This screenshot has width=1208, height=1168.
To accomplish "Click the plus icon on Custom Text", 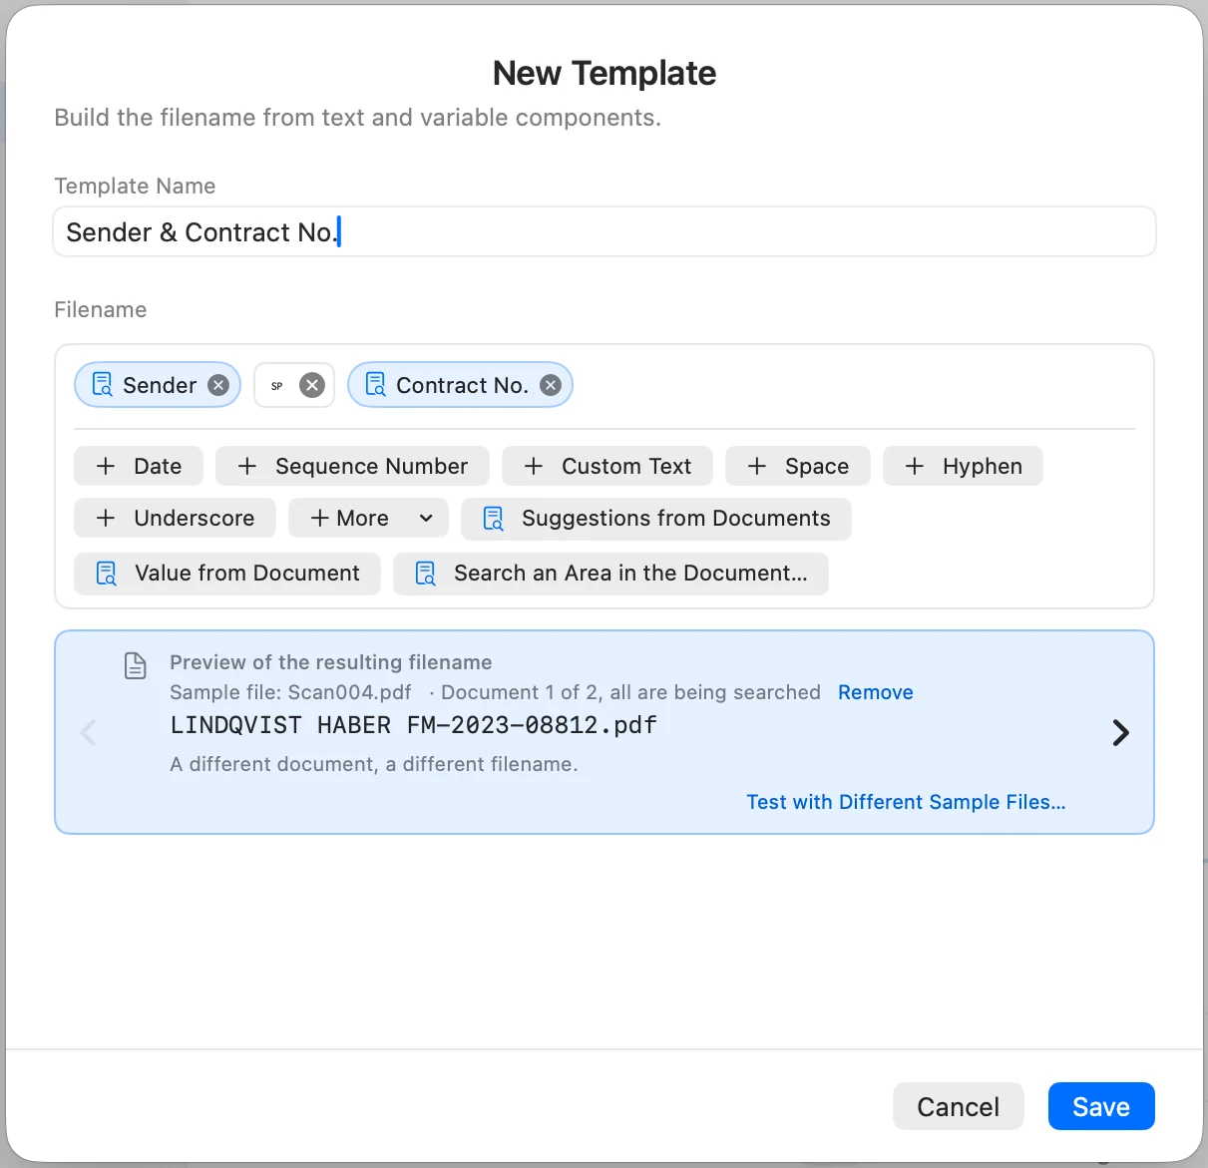I will point(534,466).
